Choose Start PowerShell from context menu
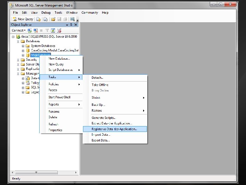Screen dimensions: 246x185 (61, 97)
